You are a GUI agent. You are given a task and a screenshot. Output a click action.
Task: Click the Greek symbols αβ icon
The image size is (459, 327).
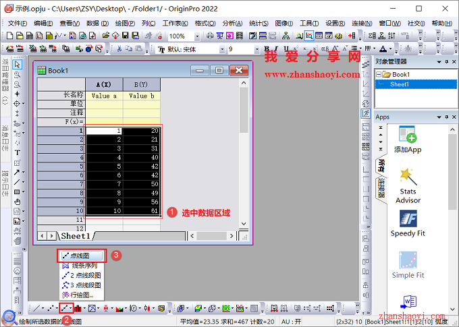[x=325, y=49]
